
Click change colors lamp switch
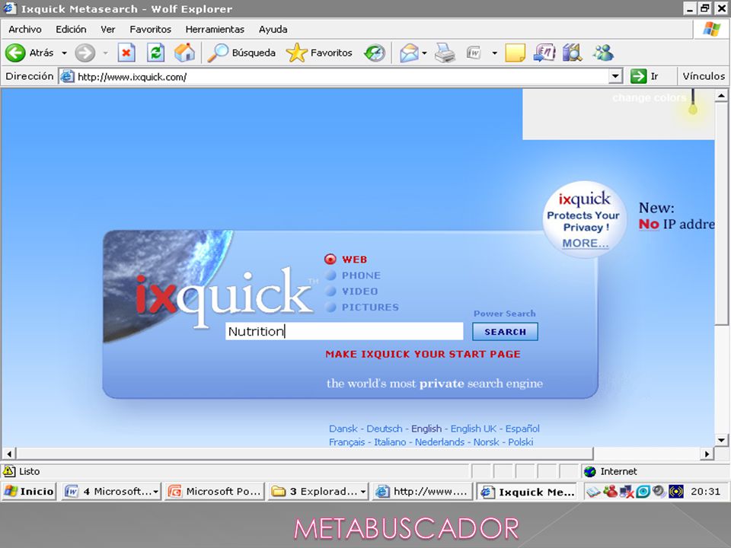point(693,102)
